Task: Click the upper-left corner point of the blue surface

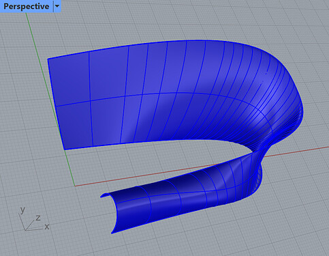Action: [48, 59]
